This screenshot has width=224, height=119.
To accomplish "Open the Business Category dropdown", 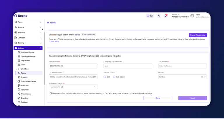I will (x=95, y=87).
